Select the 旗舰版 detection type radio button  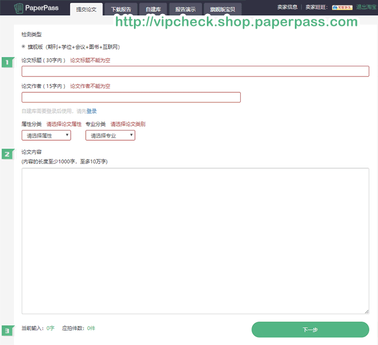point(23,46)
